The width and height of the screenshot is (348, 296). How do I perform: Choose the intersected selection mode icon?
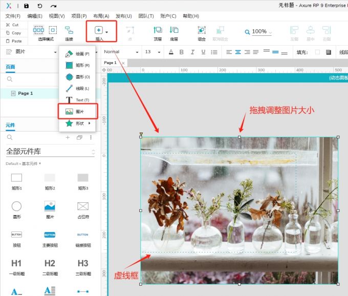pyautogui.click(x=38, y=30)
